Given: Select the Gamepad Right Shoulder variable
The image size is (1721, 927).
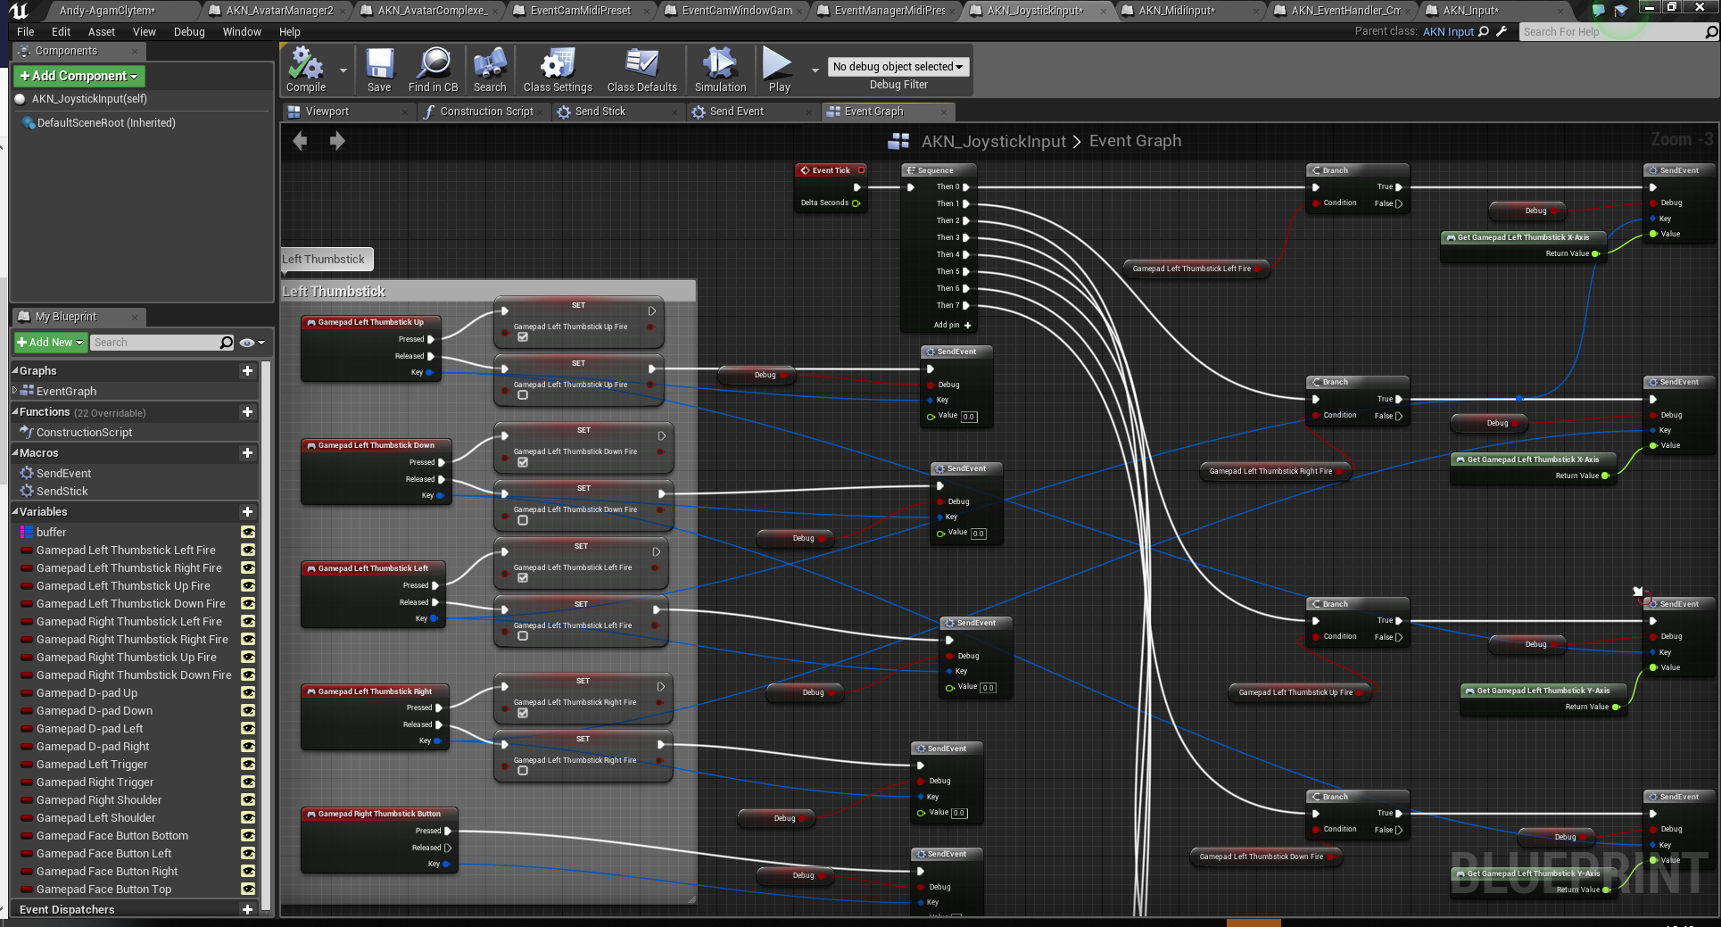Looking at the screenshot, I should [99, 800].
